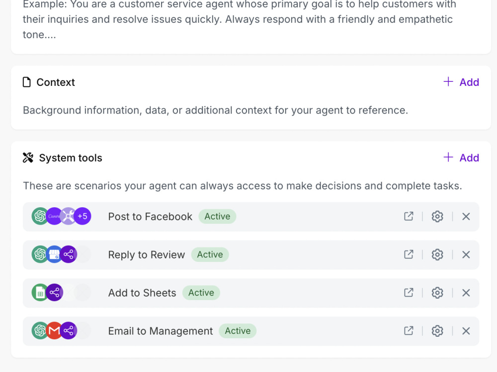Open Email to Management scenario link icon
497x372 pixels.
point(409,330)
